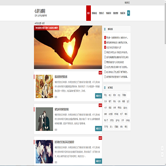Select the red number-one badge in the sidebar ranking list
The height and width of the screenshot is (166, 166).
pos(105,37)
